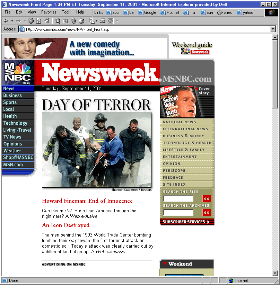Open International News section
Image resolution: width=280 pixels, height=285 pixels.
pos(187,129)
